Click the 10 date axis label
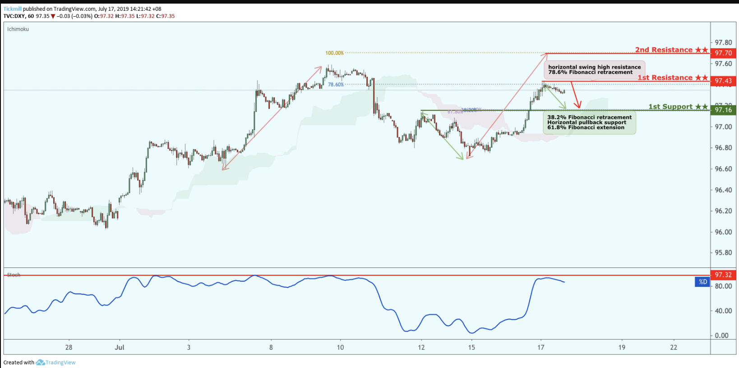 (340, 347)
